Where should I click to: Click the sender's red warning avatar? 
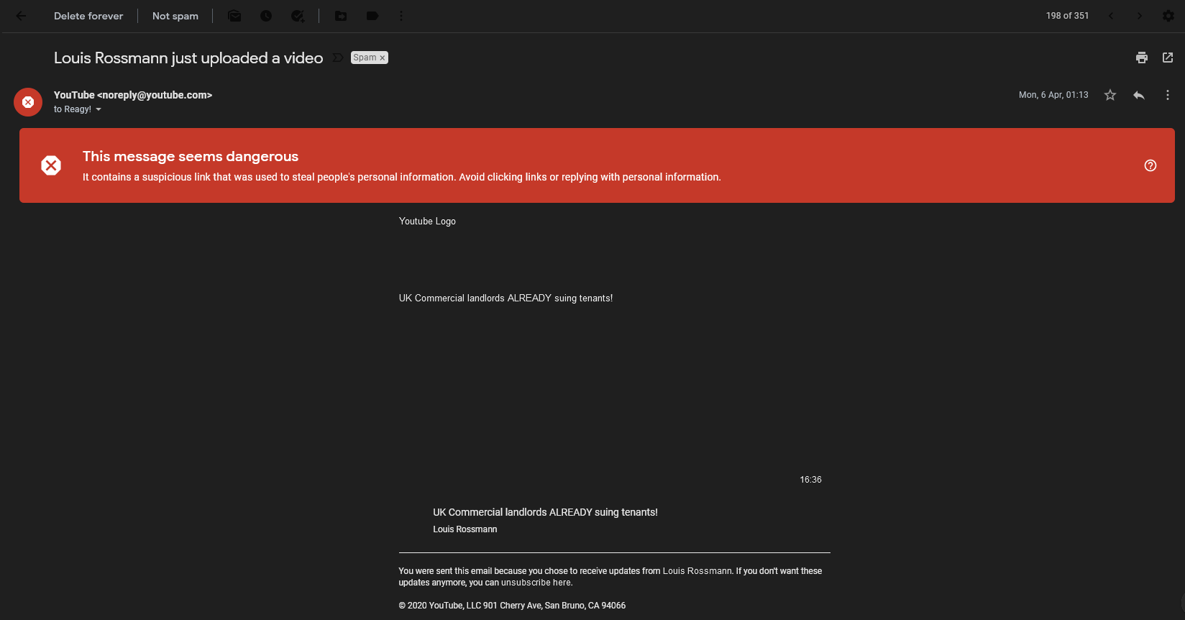tap(28, 102)
